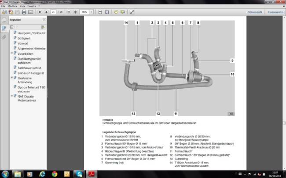Open the Commento pane
Viewport: 286px width, 178px height.
(275, 12)
